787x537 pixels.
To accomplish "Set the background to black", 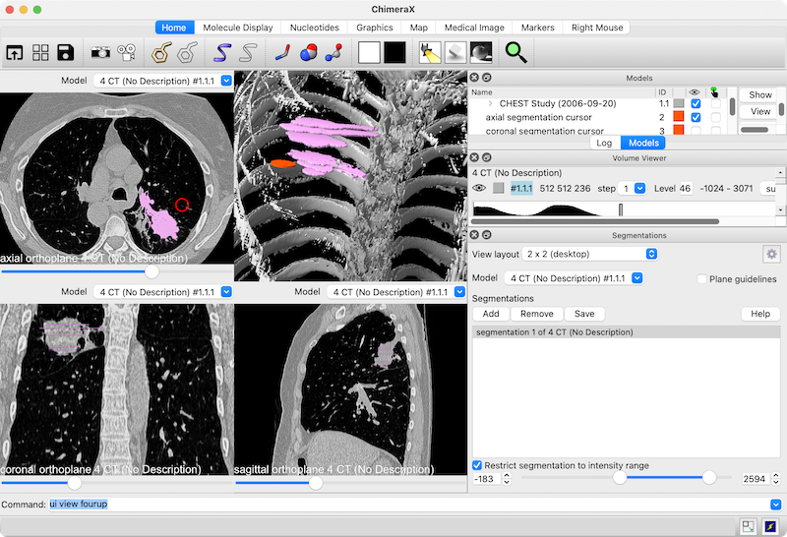I will click(394, 52).
